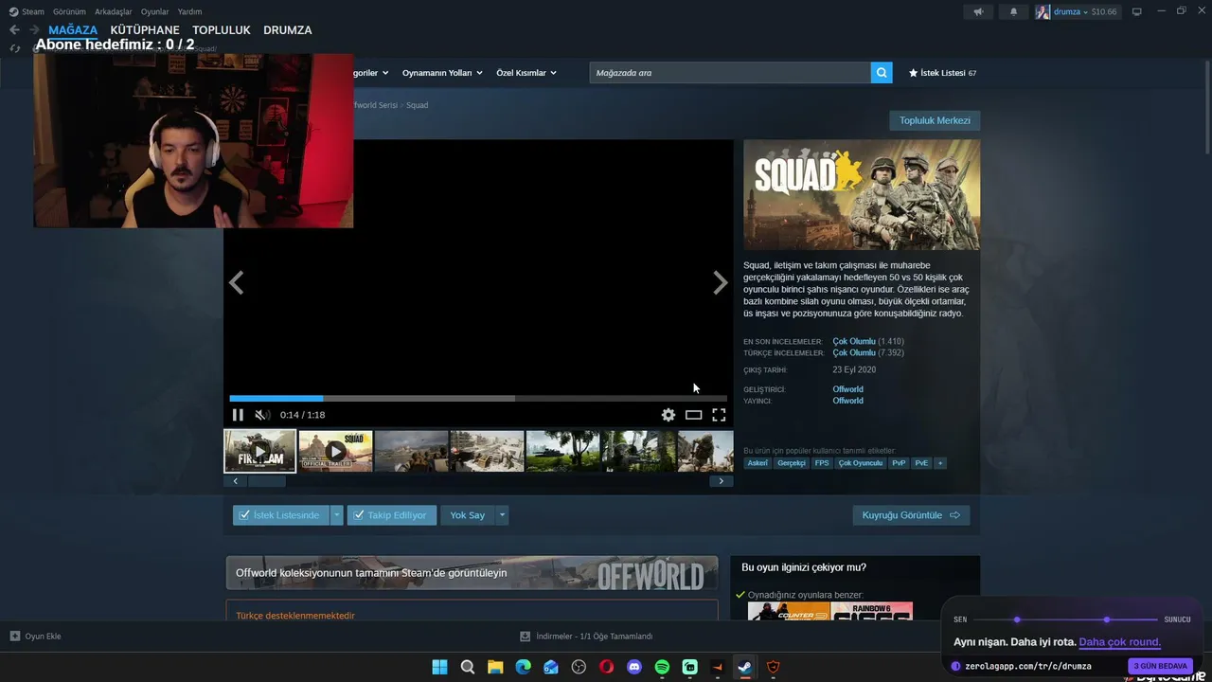Open the Offworld developer link
This screenshot has width=1212, height=682.
coord(848,389)
